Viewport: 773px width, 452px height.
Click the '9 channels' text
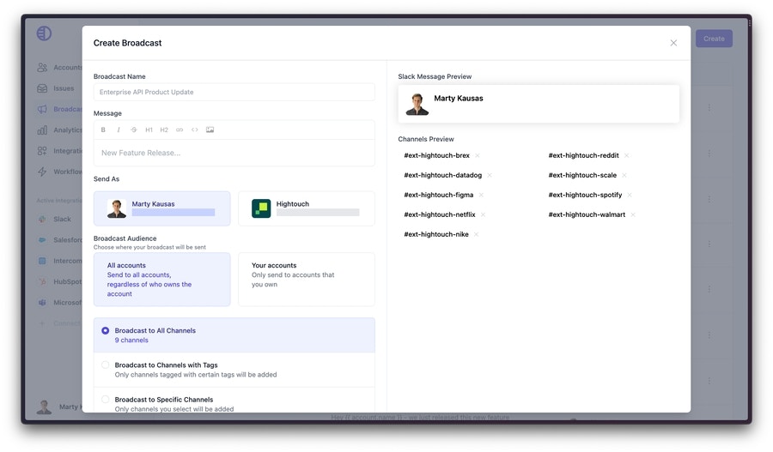(131, 341)
